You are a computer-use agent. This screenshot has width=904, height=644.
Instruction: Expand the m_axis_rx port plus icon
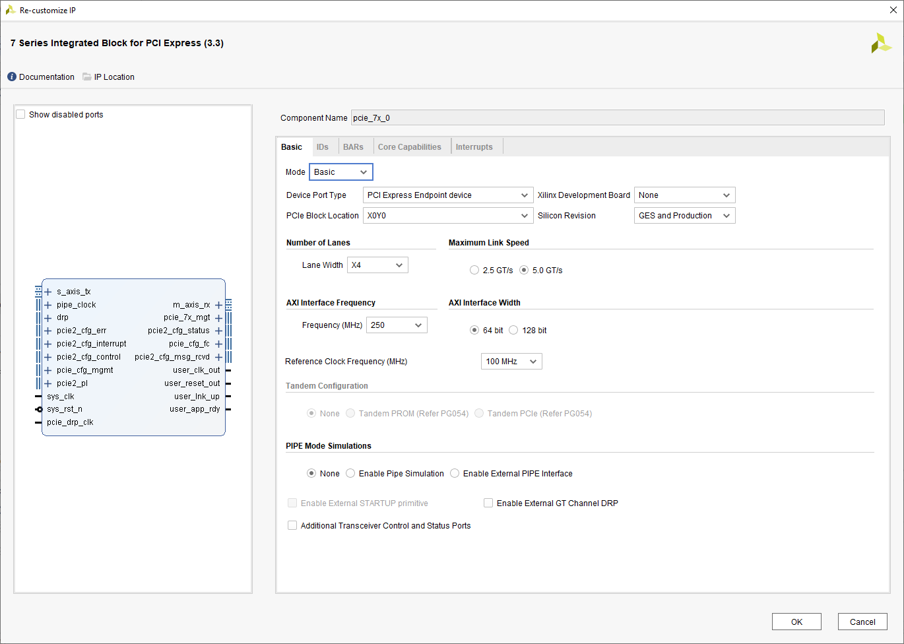coord(218,305)
